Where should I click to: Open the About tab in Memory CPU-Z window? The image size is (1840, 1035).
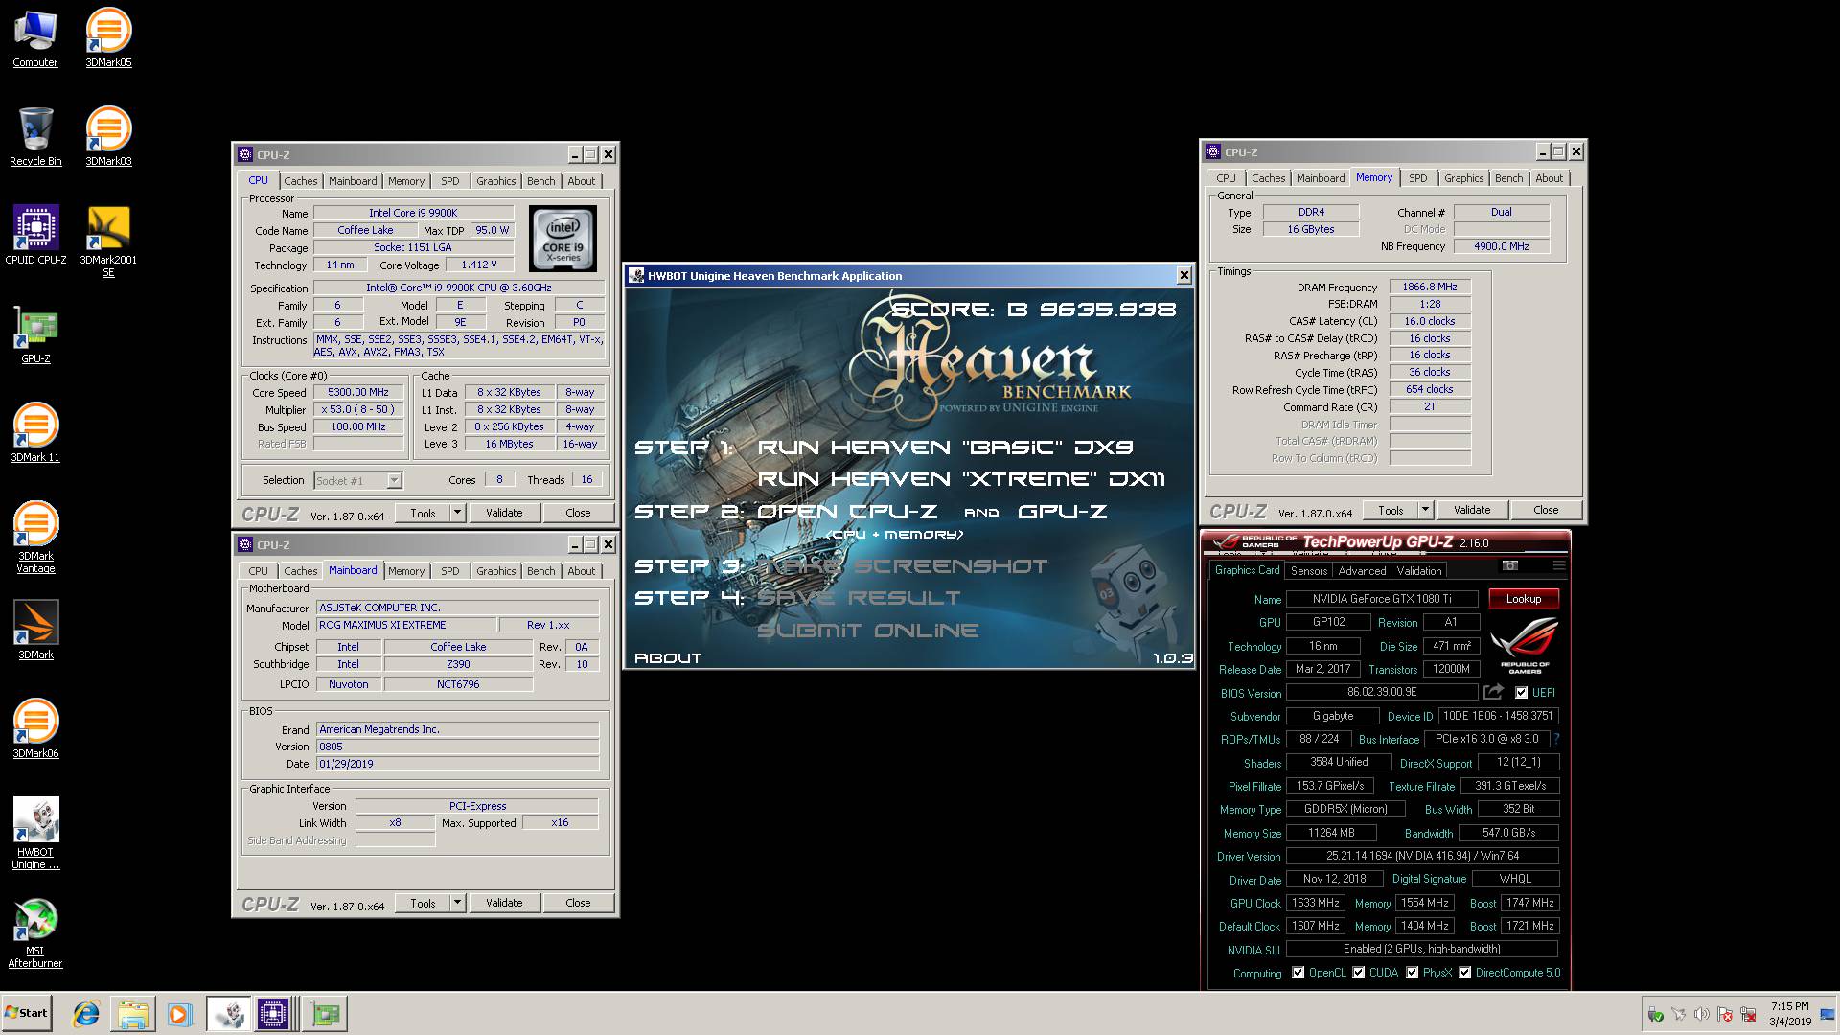click(1550, 178)
